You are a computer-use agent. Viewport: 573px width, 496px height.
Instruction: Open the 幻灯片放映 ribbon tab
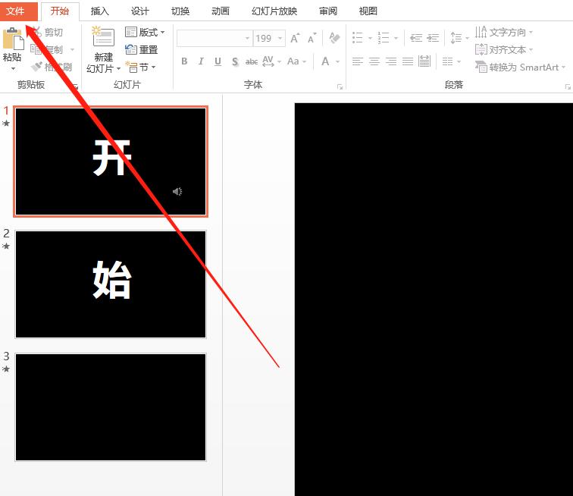[x=274, y=11]
